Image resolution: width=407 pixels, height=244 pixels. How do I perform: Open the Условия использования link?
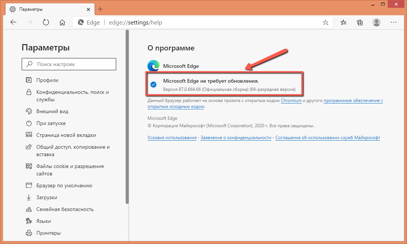[x=172, y=138]
